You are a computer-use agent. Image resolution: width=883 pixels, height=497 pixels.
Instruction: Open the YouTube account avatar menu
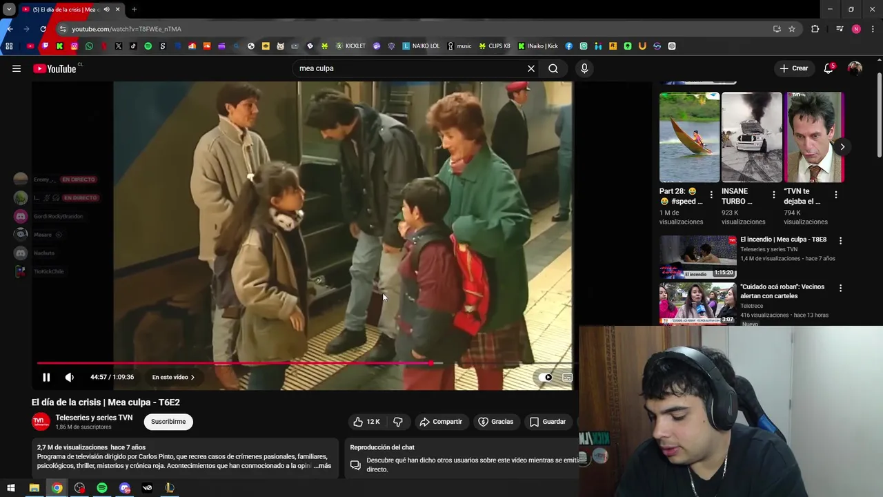pyautogui.click(x=855, y=68)
